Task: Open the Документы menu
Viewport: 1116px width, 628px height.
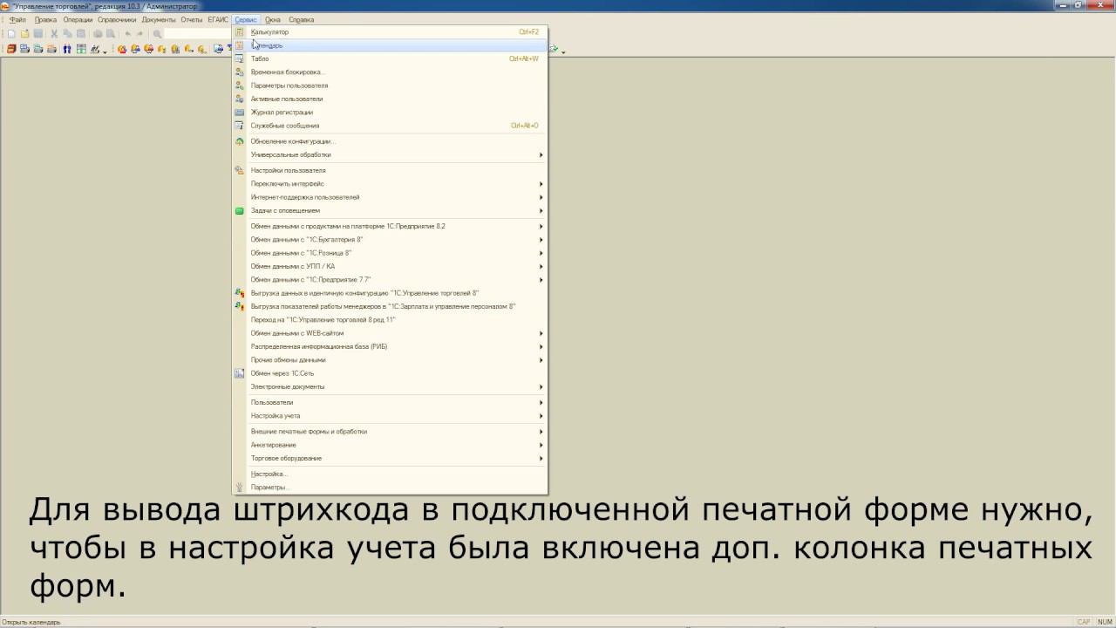Action: click(159, 19)
